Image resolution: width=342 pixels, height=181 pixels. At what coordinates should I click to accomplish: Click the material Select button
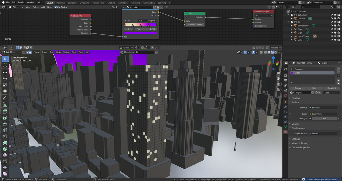[x=315, y=88]
